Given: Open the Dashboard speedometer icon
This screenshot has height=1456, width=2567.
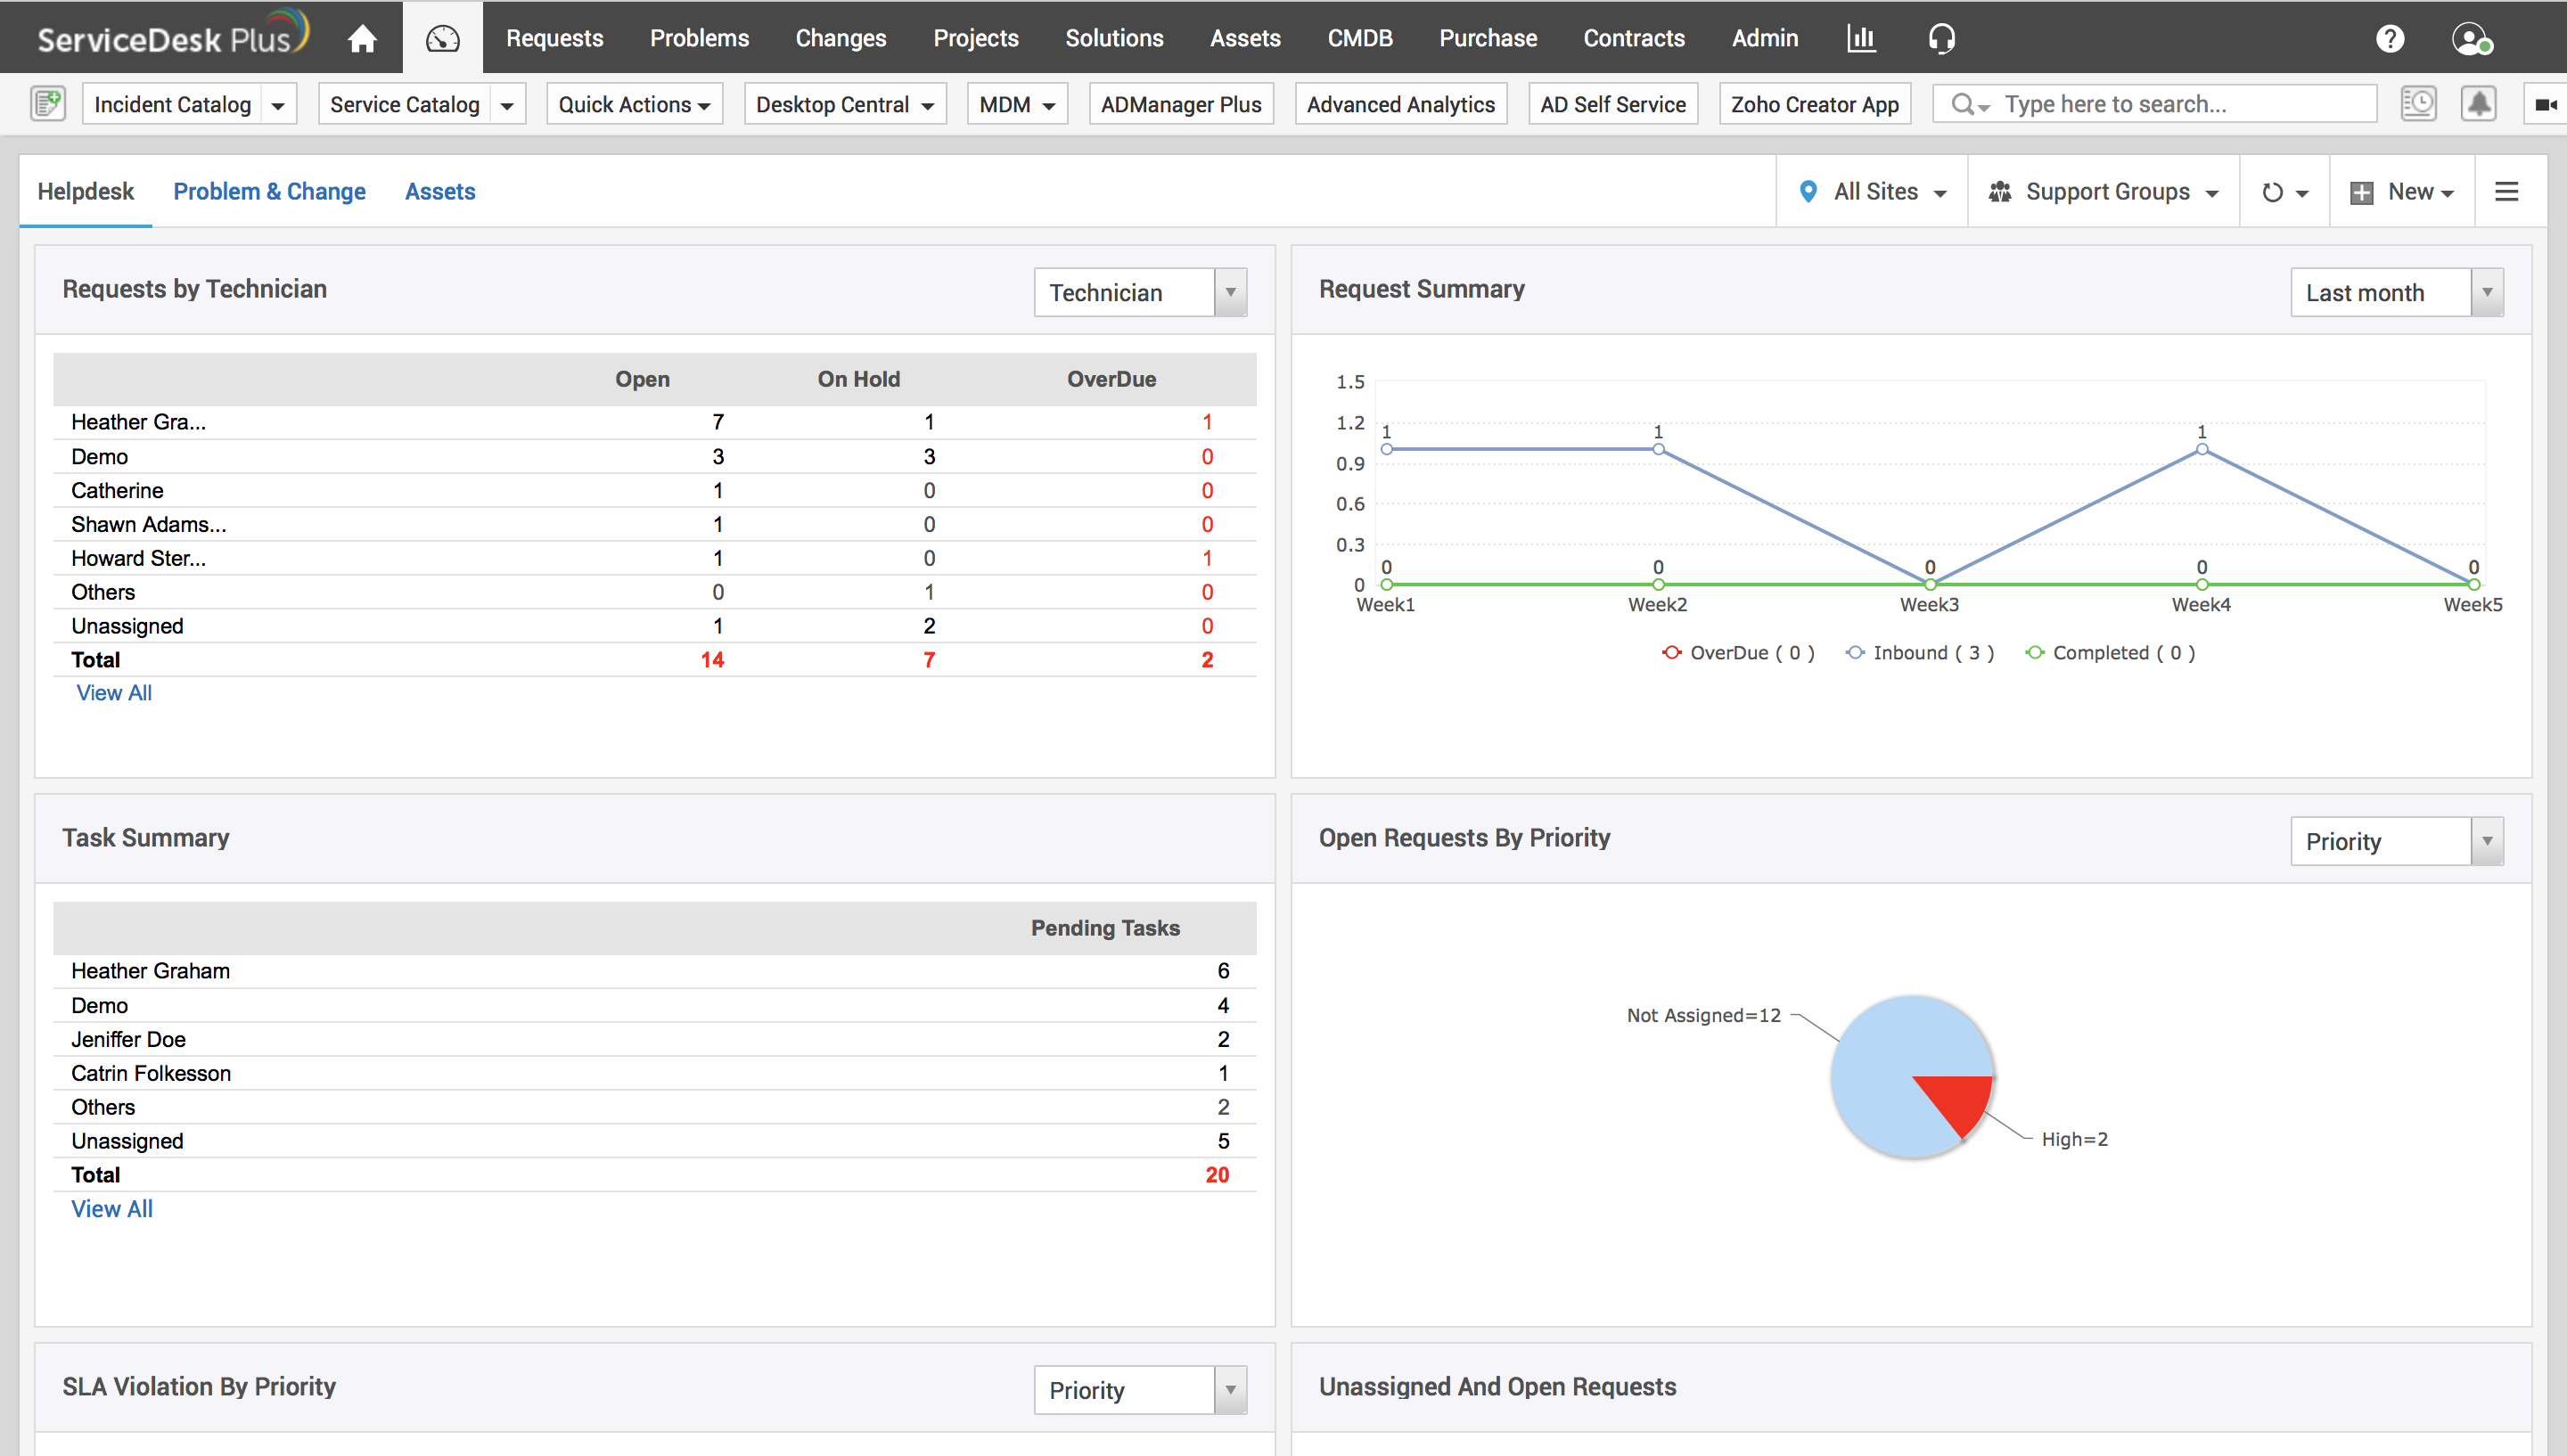Looking at the screenshot, I should (x=442, y=38).
